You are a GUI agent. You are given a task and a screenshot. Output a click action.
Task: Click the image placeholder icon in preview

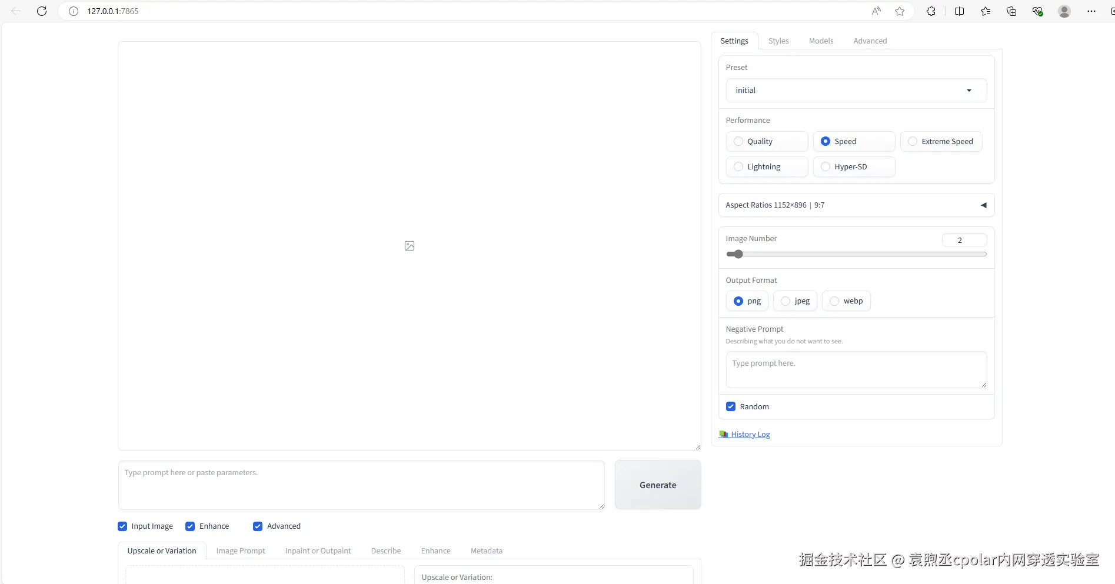click(x=410, y=246)
